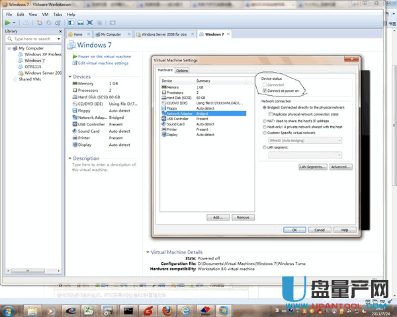This screenshot has height=317, width=397.
Task: Click the full screen mode toolbar icon
Action: click(x=89, y=22)
